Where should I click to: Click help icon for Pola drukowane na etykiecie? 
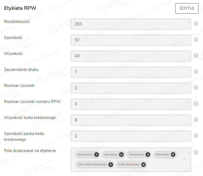(196, 153)
